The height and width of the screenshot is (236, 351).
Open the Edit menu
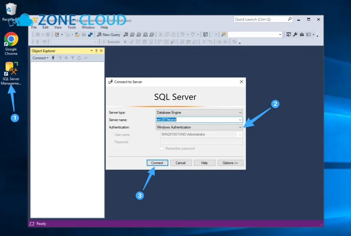click(x=46, y=27)
